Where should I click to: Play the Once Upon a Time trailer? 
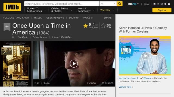[74, 64]
